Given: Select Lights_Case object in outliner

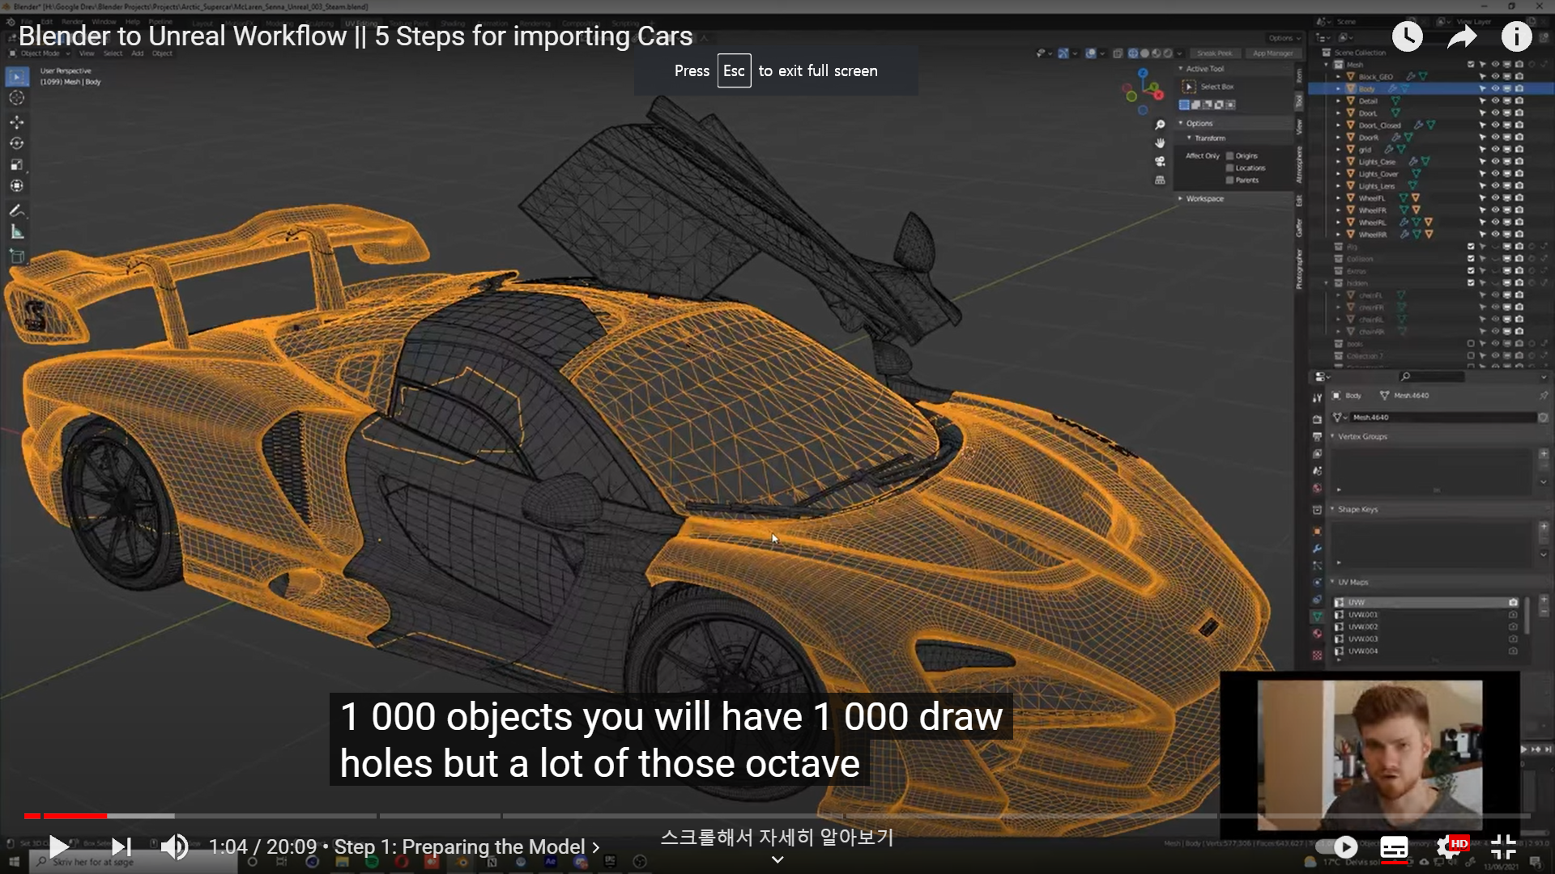Looking at the screenshot, I should tap(1377, 162).
